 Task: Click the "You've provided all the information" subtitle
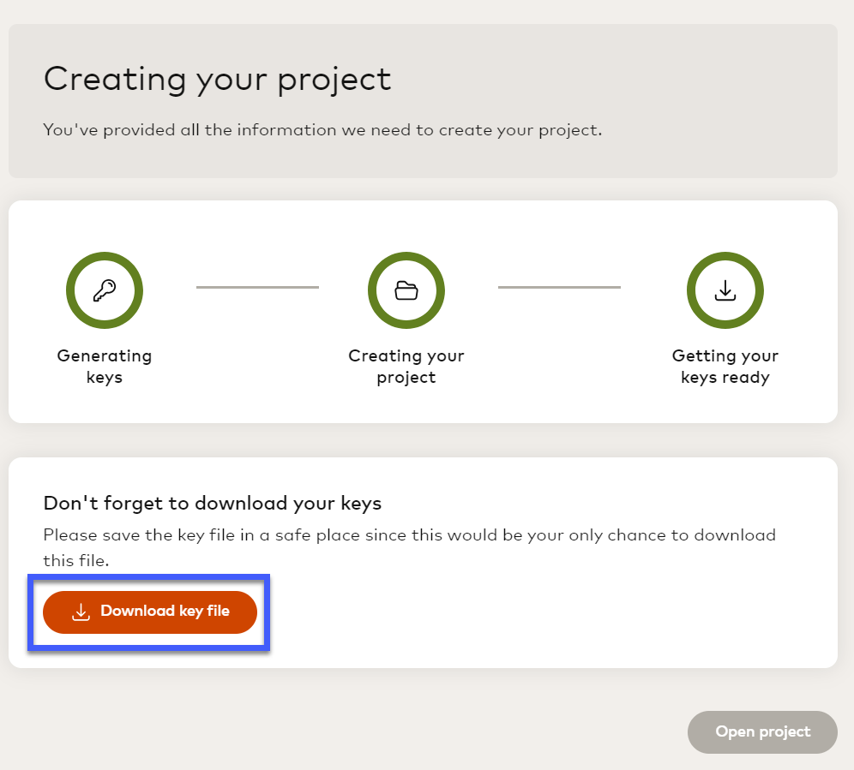pos(322,131)
